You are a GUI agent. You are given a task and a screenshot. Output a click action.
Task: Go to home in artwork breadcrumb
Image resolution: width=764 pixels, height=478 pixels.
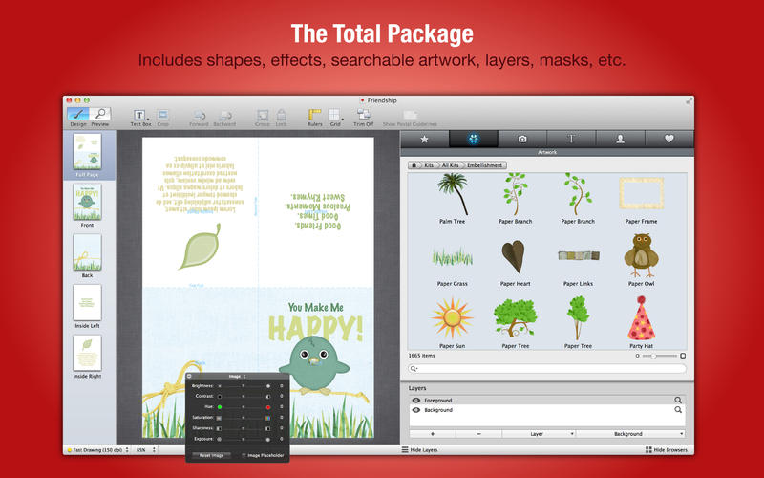click(x=414, y=165)
